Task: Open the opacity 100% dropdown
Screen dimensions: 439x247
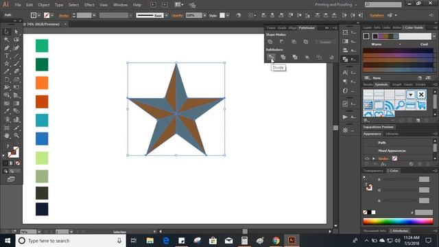Action: 204,15
